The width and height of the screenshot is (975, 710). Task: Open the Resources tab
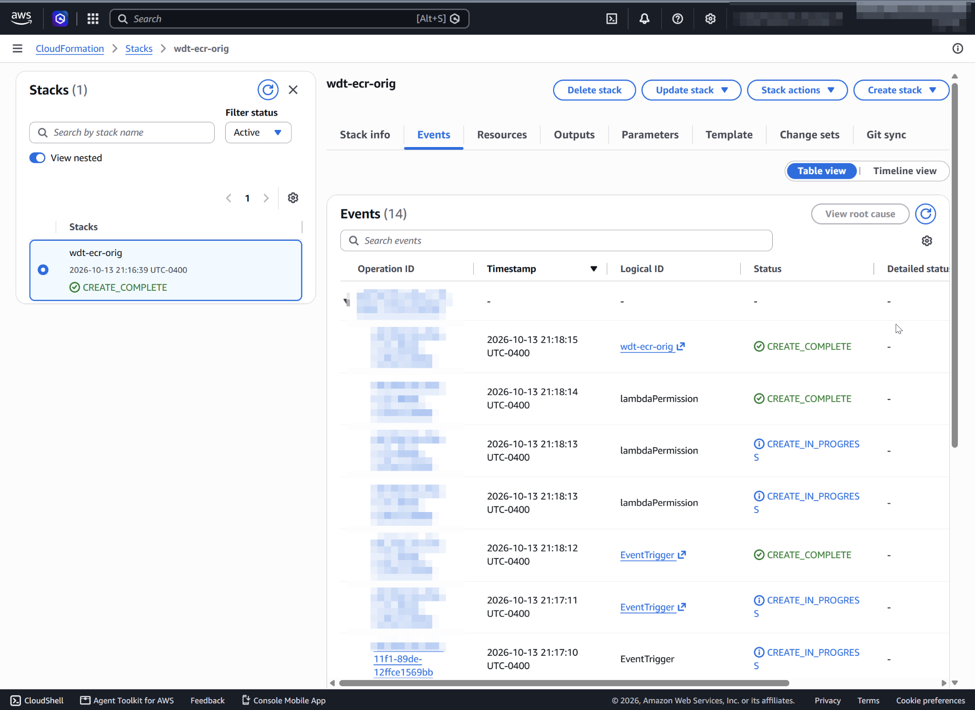[x=502, y=135]
